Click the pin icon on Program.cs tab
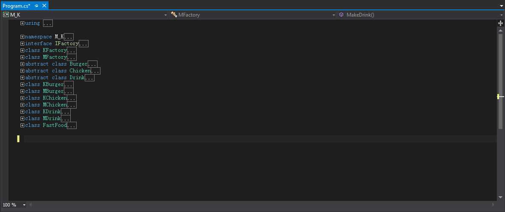This screenshot has height=212, width=505. click(x=36, y=6)
